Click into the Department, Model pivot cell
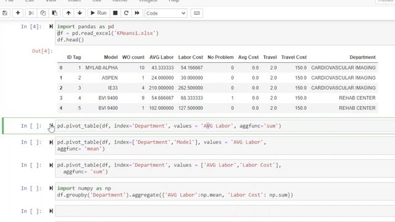The height and width of the screenshot is (222, 395). click(225, 146)
